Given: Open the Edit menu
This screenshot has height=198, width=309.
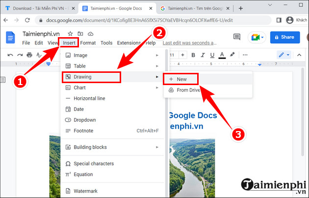Looking at the screenshot, I should click(39, 43).
